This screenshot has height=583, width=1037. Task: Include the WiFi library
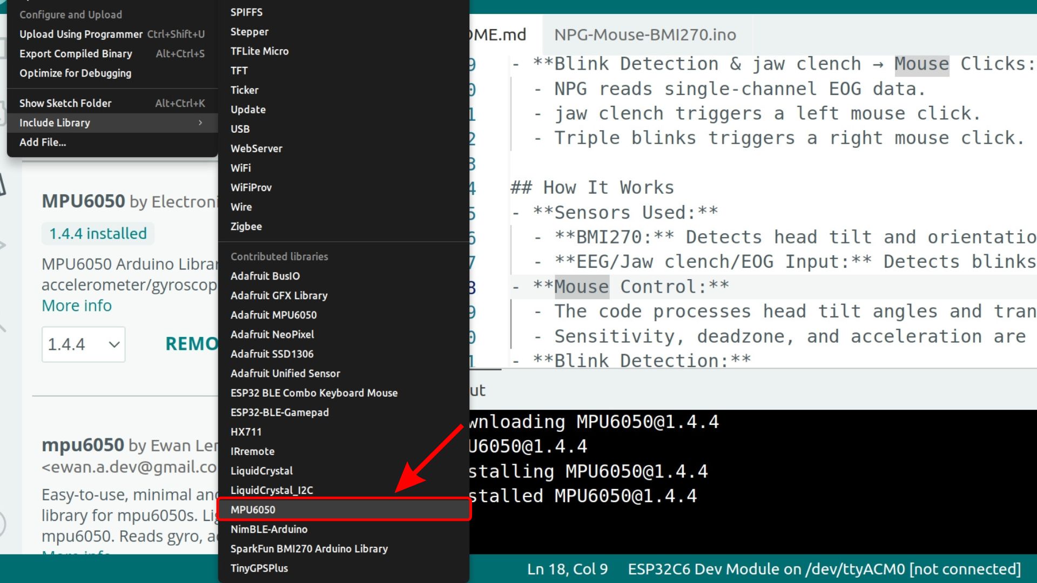pyautogui.click(x=344, y=167)
